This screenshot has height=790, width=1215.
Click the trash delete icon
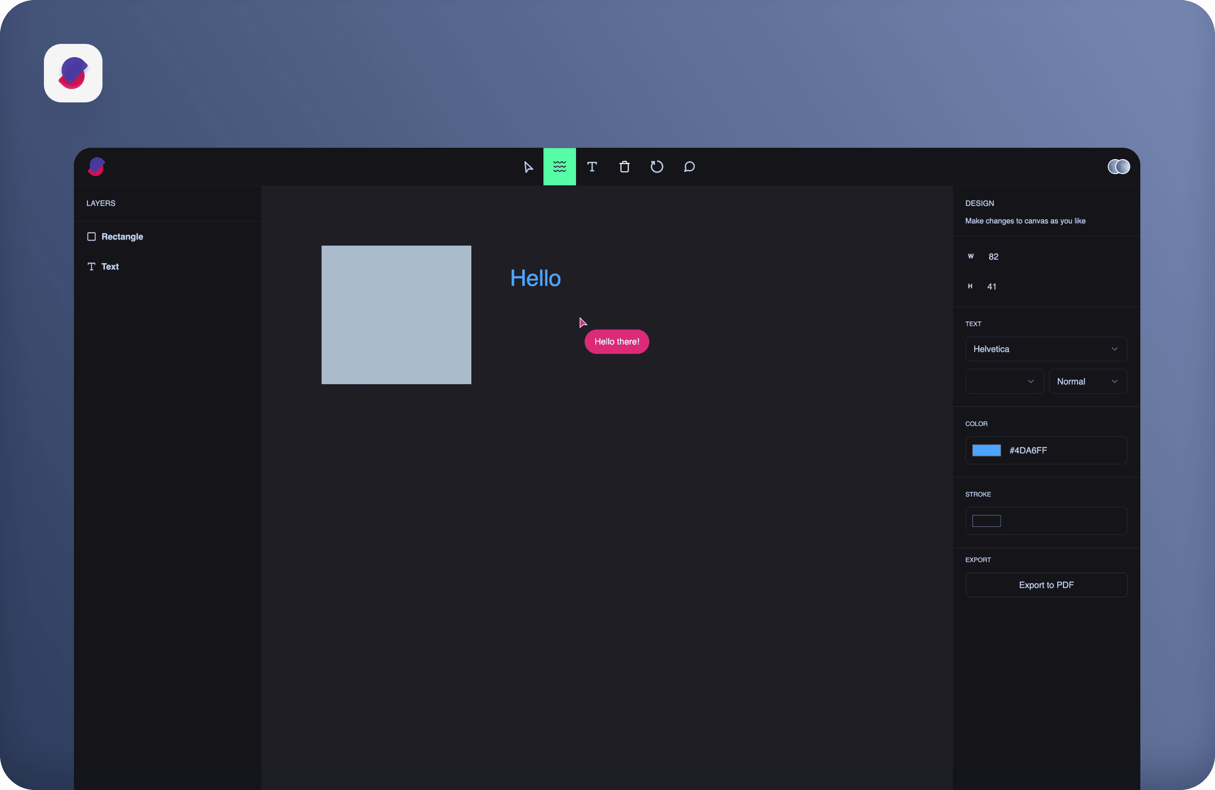click(x=624, y=167)
